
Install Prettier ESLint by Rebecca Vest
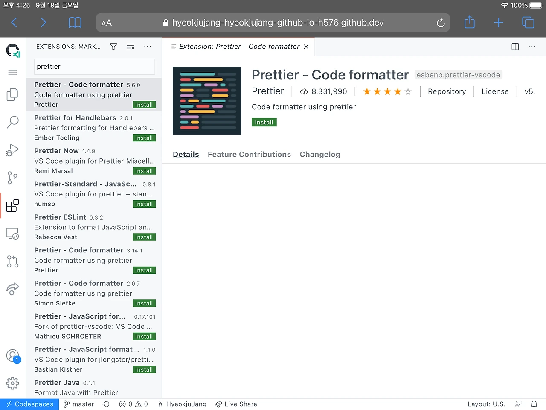[144, 237]
